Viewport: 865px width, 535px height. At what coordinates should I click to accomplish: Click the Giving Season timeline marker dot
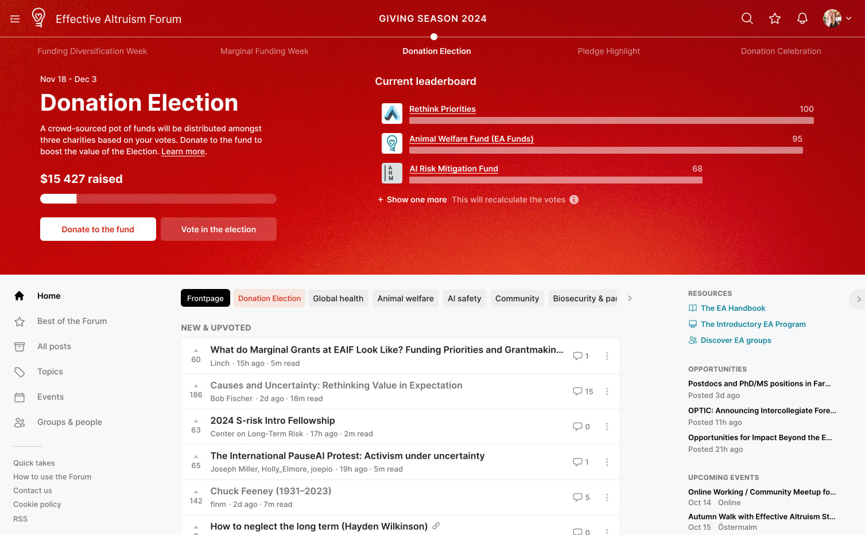(434, 37)
